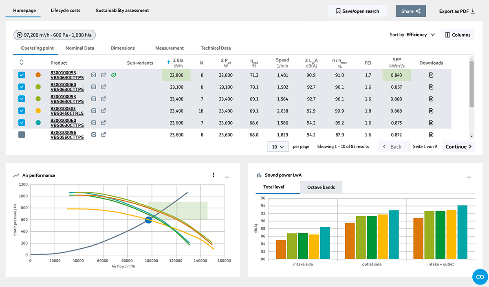Click Export as PDF

(457, 11)
